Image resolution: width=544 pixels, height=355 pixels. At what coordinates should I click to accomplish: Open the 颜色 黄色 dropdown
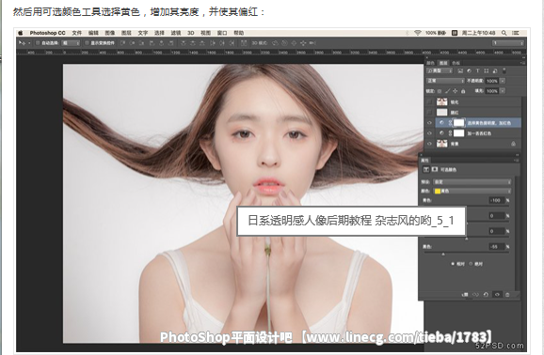(x=472, y=191)
